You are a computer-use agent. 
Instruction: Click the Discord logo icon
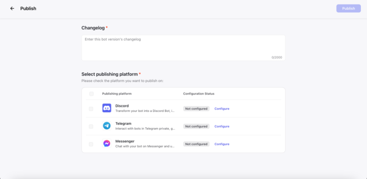pyautogui.click(x=107, y=108)
